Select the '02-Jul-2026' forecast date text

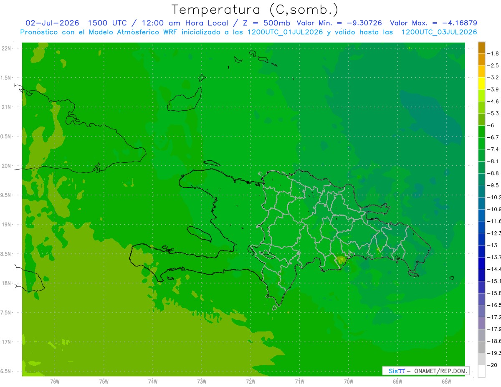click(x=52, y=23)
